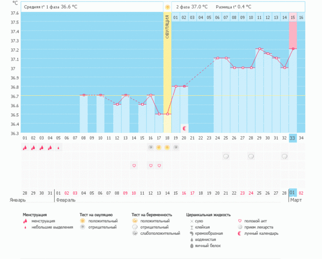Viewport: 322px width, 259px height.
Task: Click the temperature point on cycle day 29
Action: coord(259,49)
